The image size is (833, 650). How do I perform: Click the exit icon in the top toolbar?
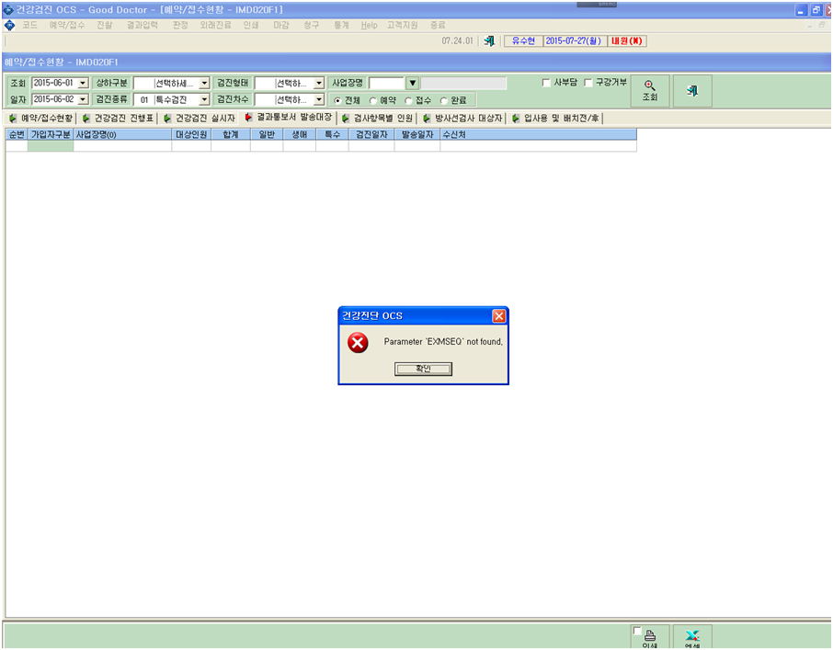tap(489, 40)
